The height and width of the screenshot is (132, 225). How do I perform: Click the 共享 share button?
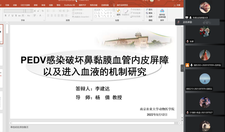click(177, 5)
